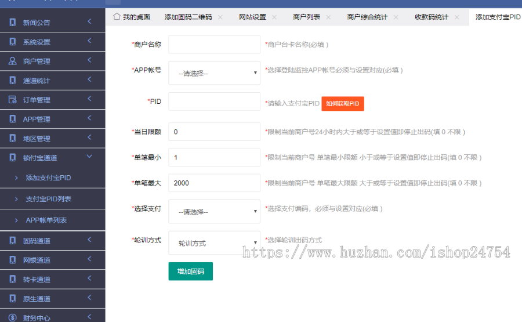522x322 pixels.
Task: Switch to the 收款码统计 tab
Action: (432, 17)
